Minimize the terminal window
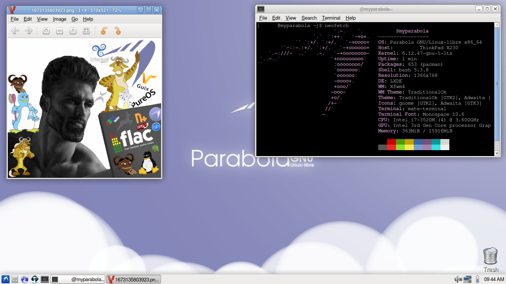 [x=479, y=9]
